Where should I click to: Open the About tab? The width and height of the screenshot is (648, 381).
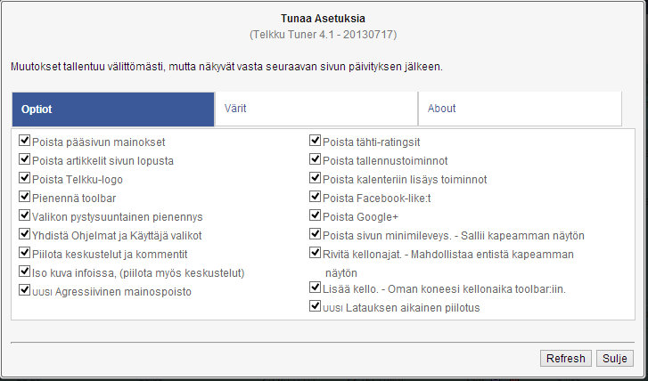519,109
